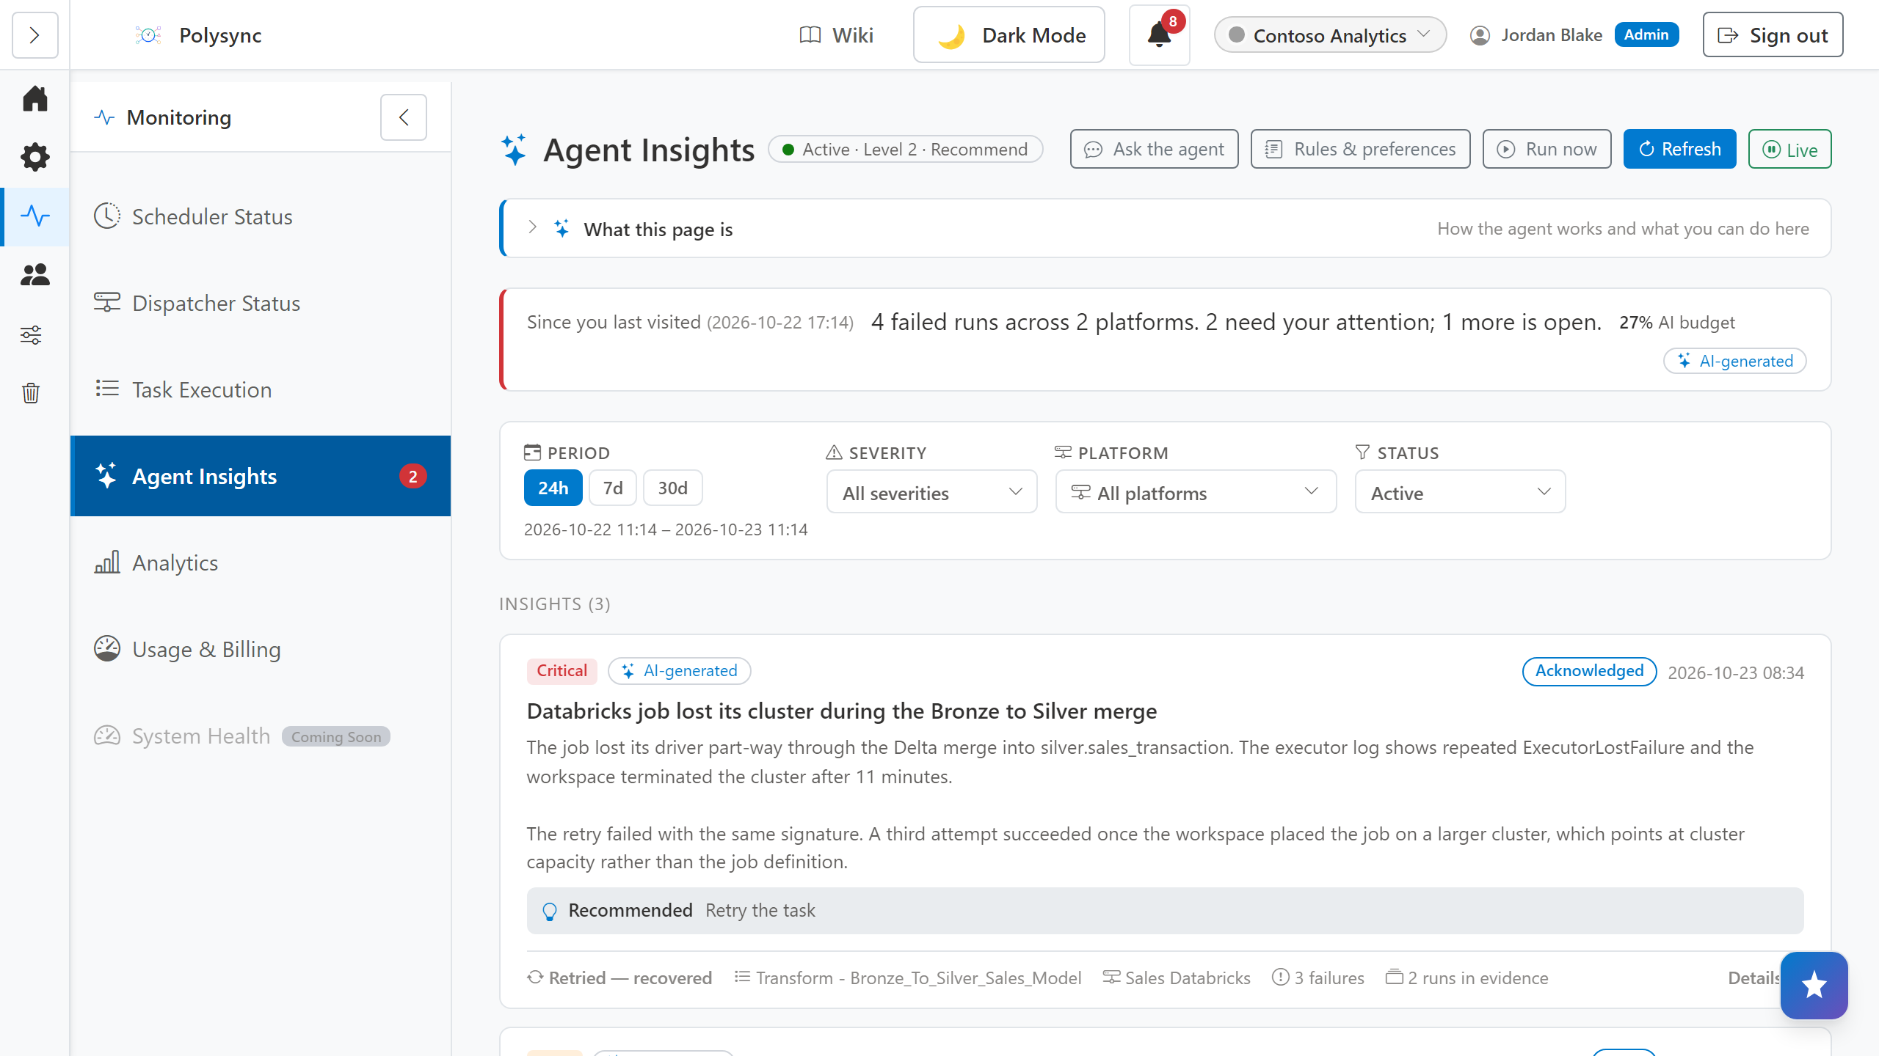This screenshot has height=1056, width=1879.
Task: Click the notification bell with 8 alerts
Action: click(x=1160, y=35)
